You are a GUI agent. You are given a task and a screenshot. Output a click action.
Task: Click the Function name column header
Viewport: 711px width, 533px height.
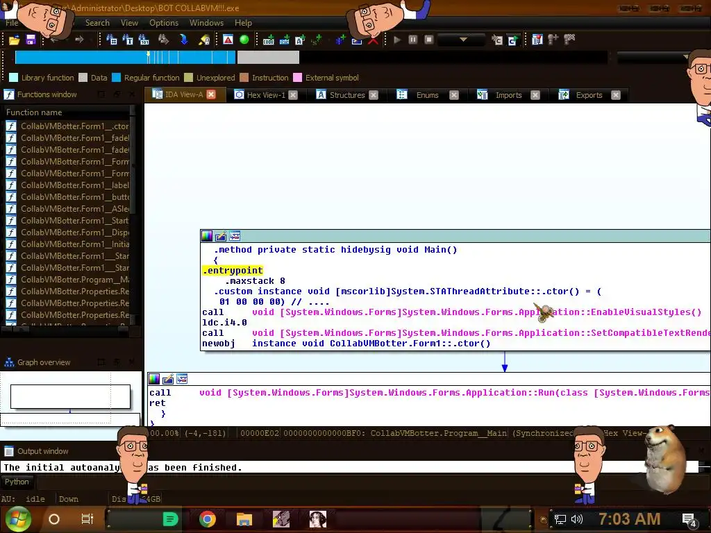click(67, 112)
